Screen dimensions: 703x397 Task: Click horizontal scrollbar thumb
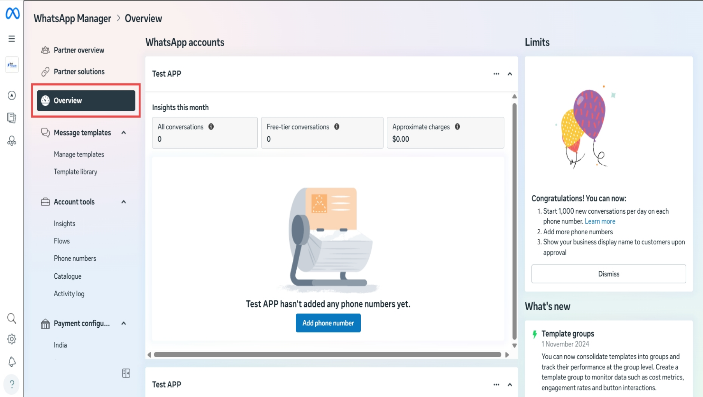click(x=327, y=355)
